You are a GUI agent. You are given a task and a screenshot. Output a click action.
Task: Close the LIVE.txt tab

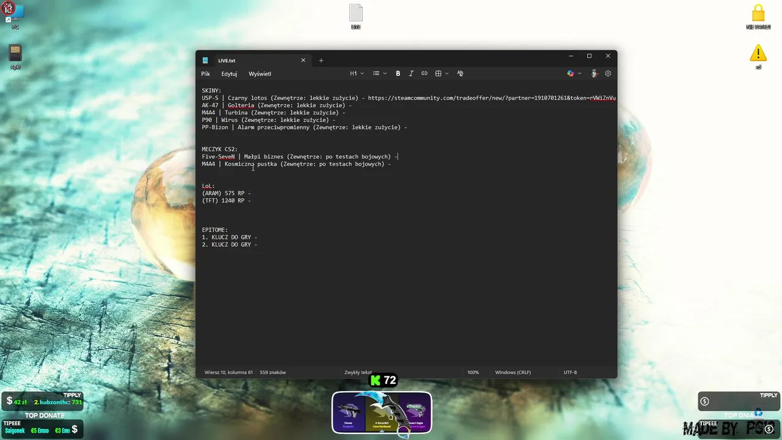pyautogui.click(x=303, y=61)
